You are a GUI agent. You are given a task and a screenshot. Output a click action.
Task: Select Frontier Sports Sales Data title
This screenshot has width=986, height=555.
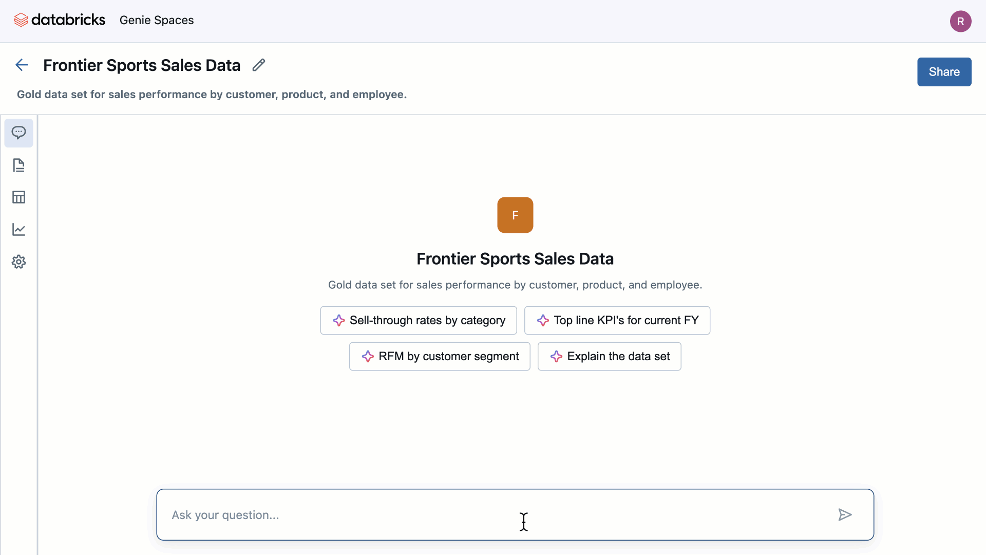[x=142, y=65]
